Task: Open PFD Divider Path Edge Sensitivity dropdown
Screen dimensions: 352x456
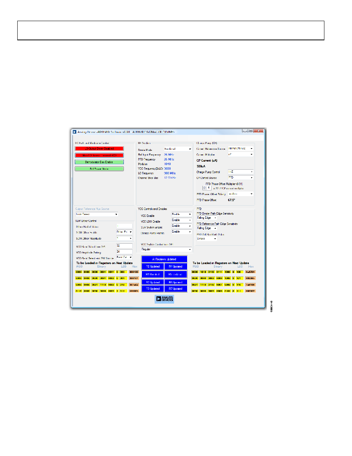Action: [207, 218]
